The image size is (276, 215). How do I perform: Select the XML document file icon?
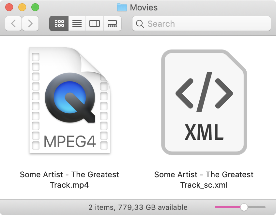(204, 102)
